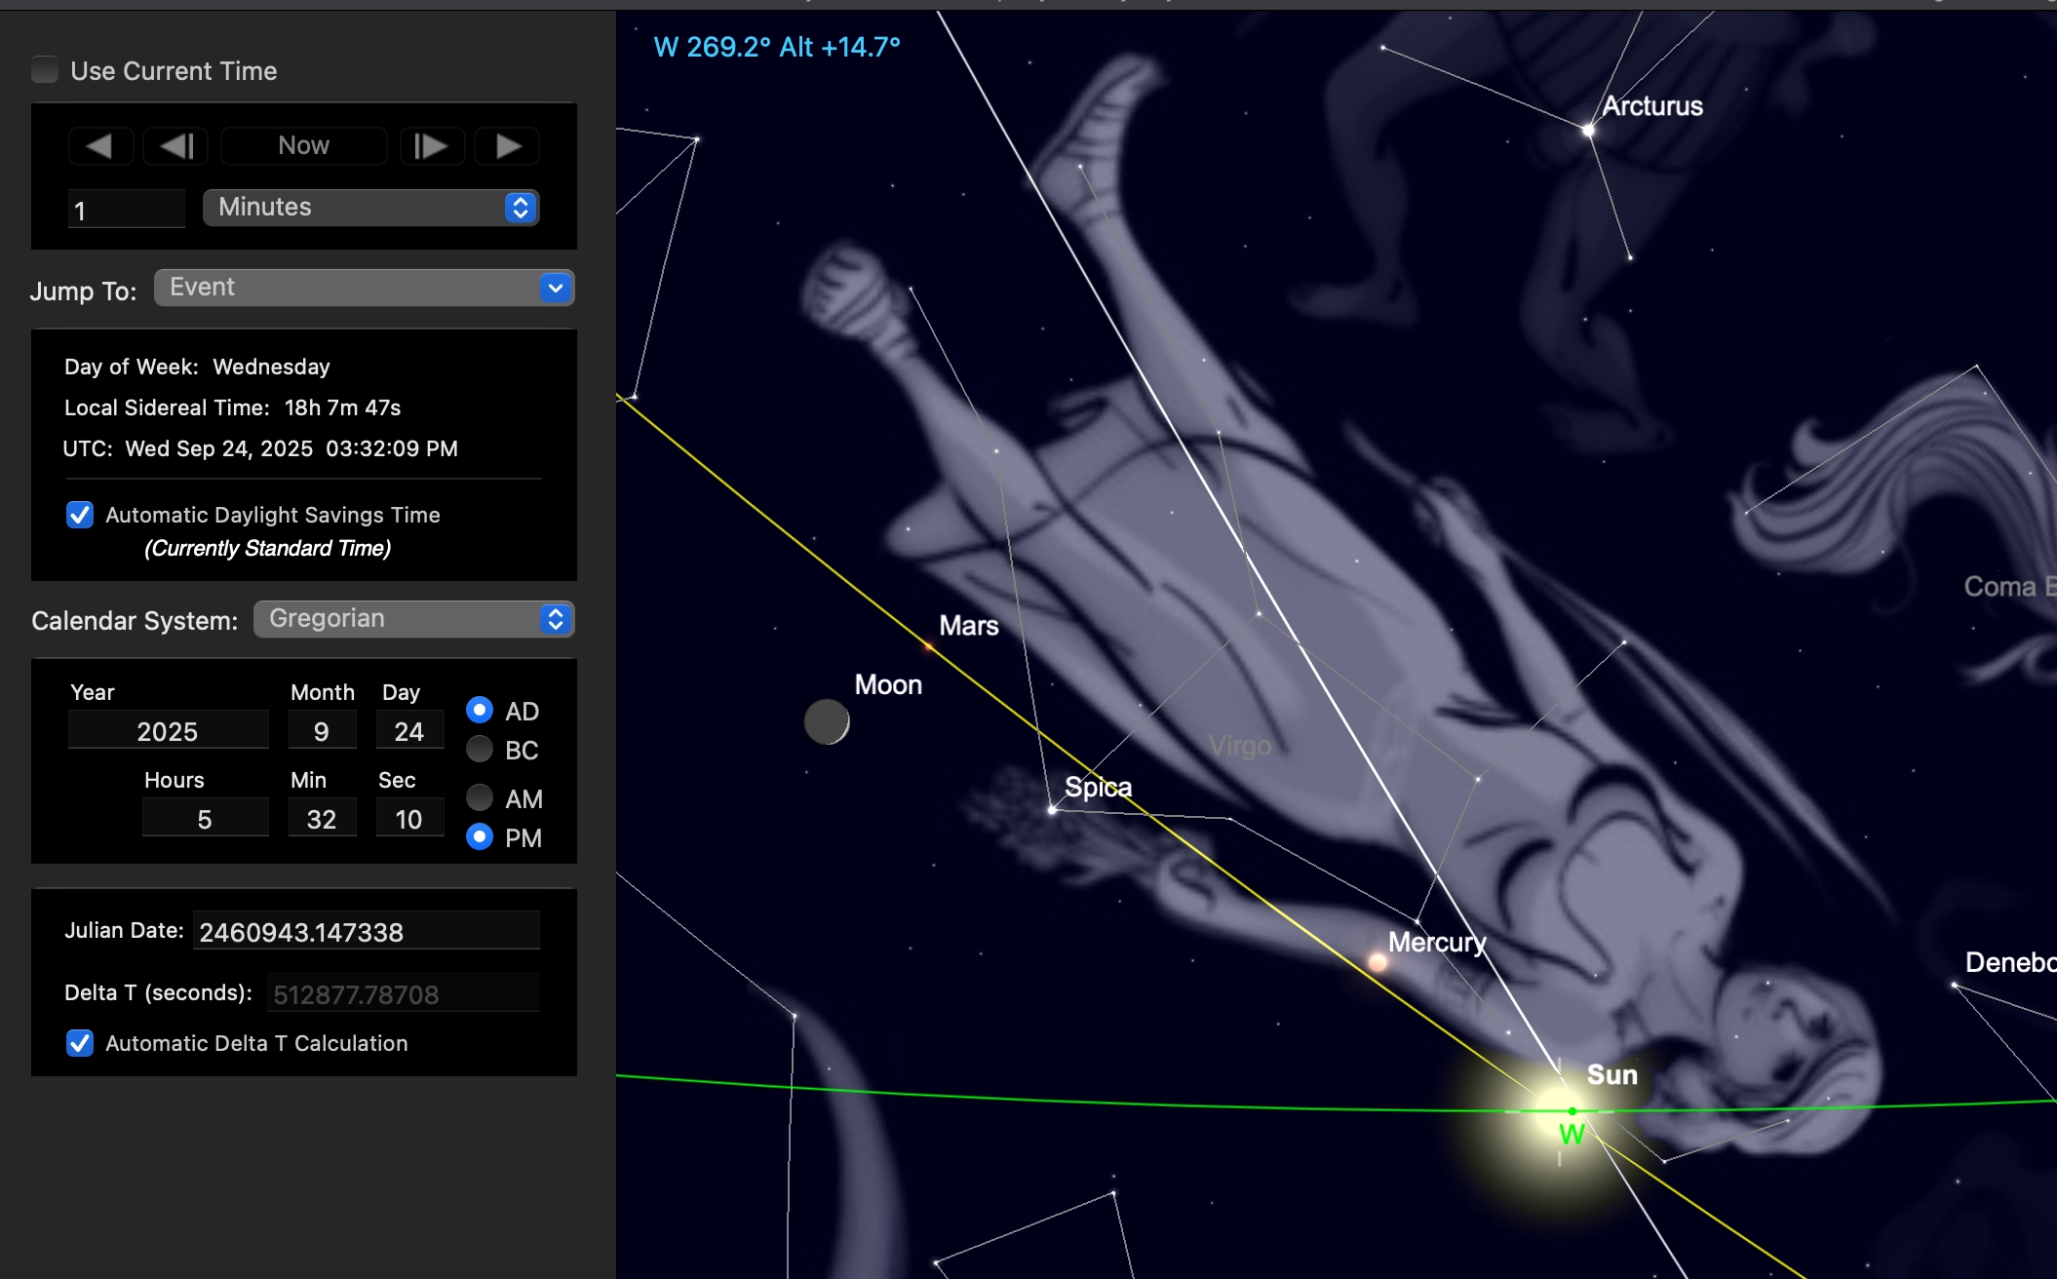Click the Month field showing 9

coord(322,731)
